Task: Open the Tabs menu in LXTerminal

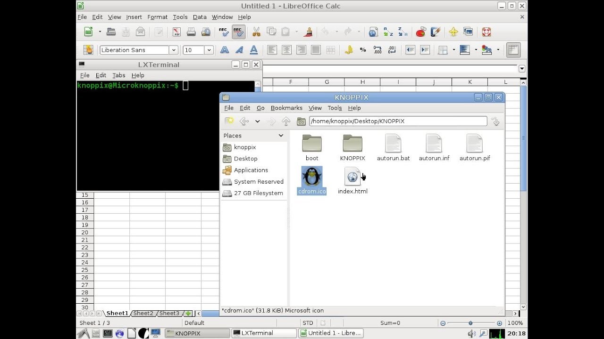Action: [118, 75]
